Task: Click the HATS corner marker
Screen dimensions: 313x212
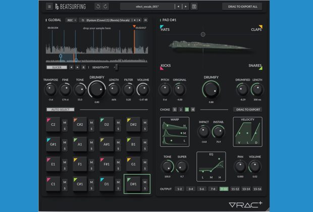Action: (x=162, y=27)
